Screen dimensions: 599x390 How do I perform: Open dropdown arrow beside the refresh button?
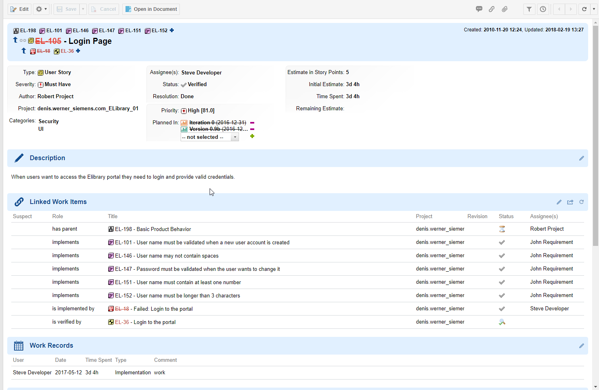coord(594,9)
